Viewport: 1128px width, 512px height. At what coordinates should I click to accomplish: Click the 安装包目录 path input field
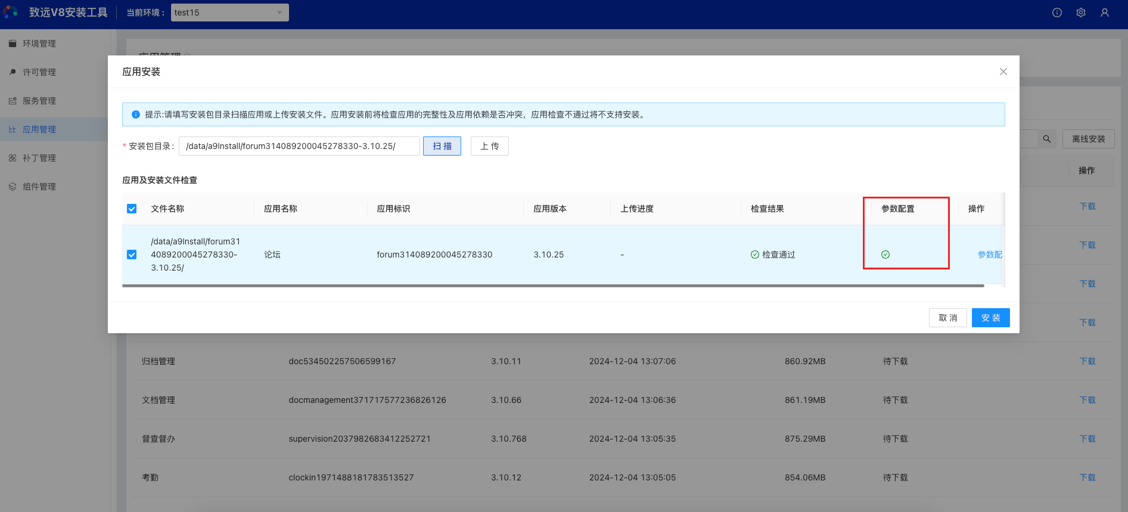[x=299, y=146]
